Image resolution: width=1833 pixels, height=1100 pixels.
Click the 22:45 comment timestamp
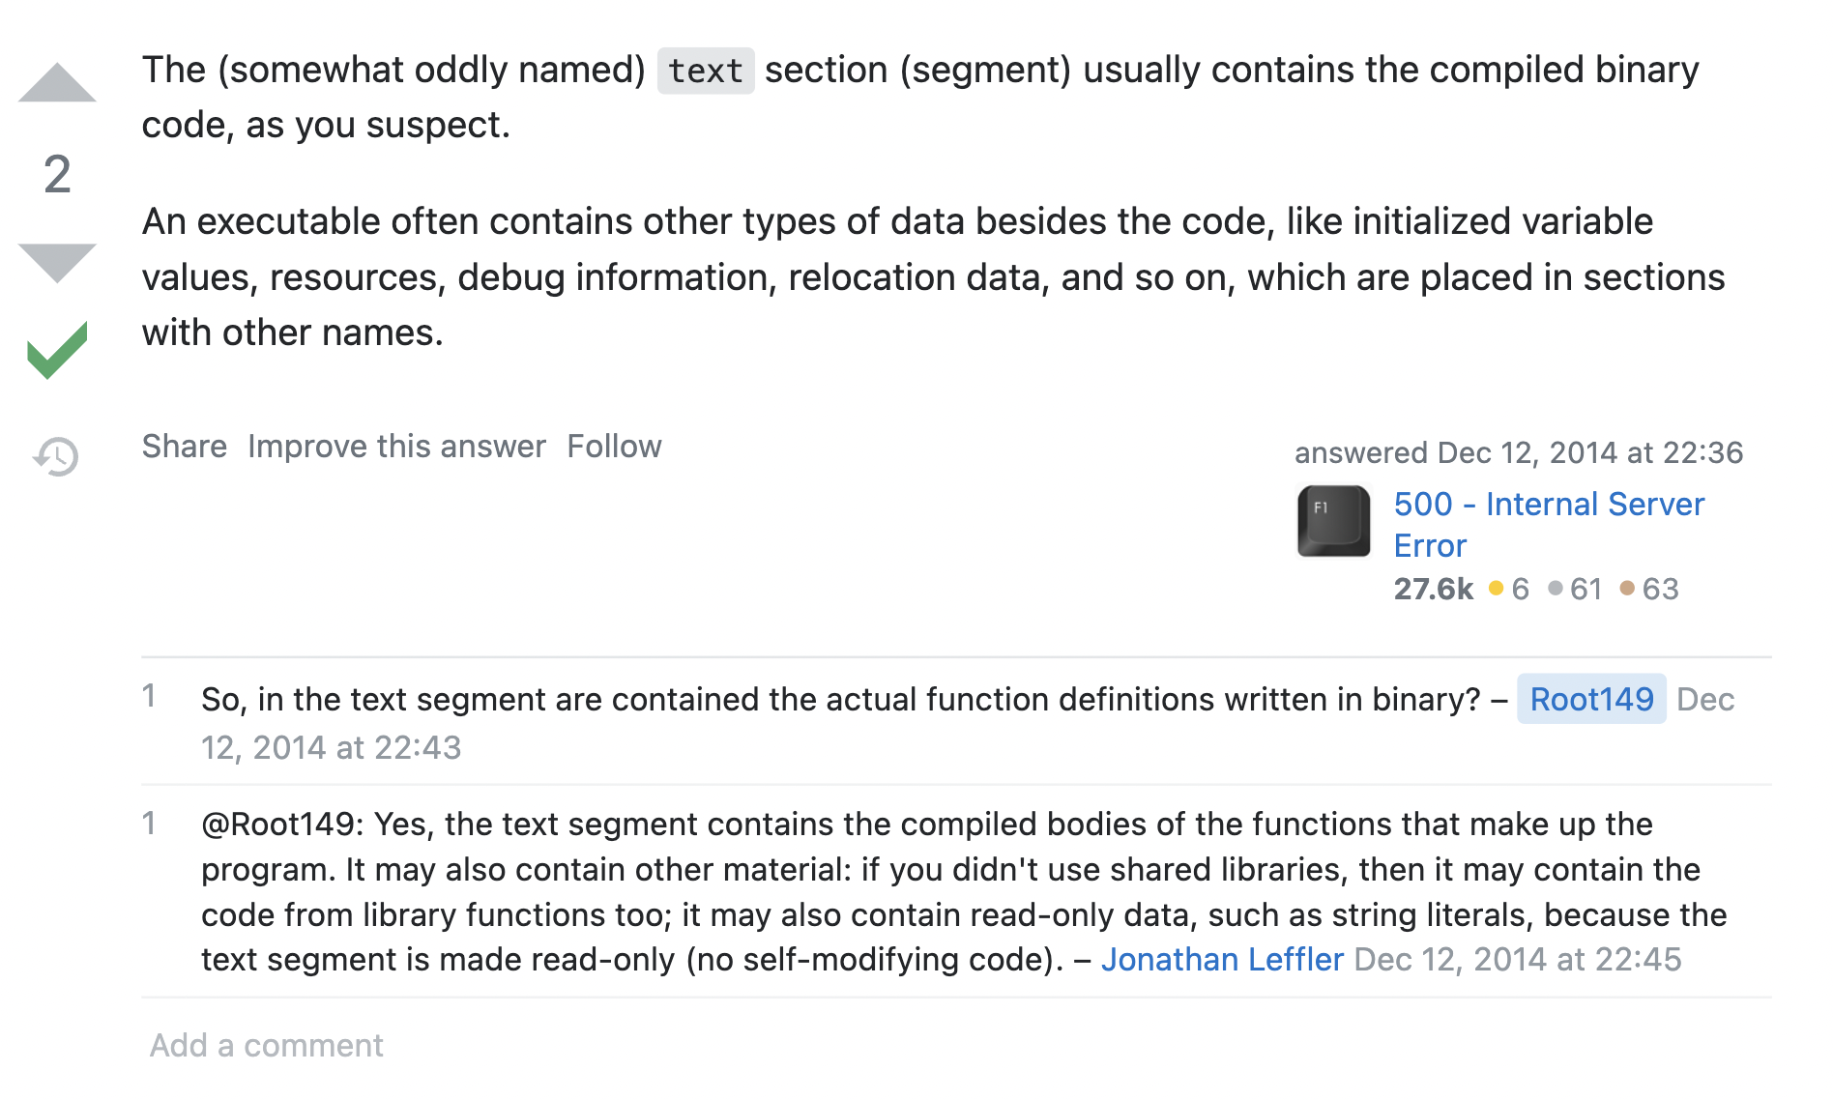[x=1517, y=959]
